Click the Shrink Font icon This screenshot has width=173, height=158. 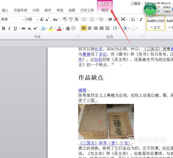47,20
